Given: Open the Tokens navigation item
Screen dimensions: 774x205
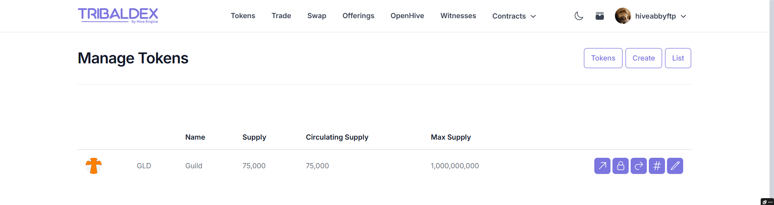Looking at the screenshot, I should (243, 16).
